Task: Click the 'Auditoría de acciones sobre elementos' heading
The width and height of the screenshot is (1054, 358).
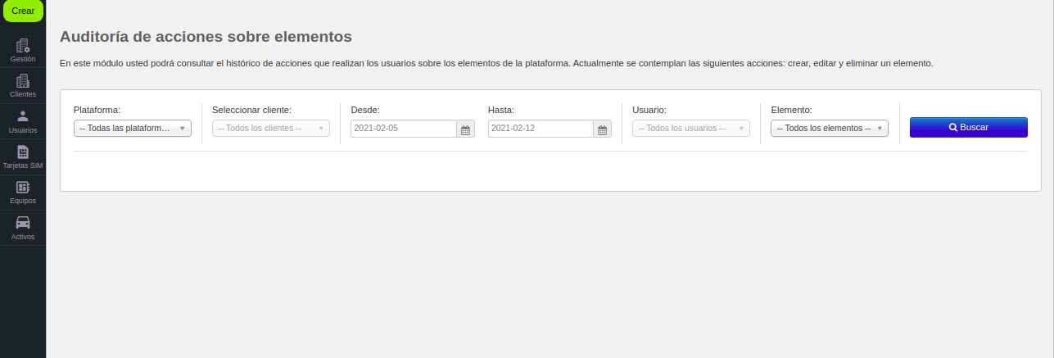Action: (x=206, y=37)
